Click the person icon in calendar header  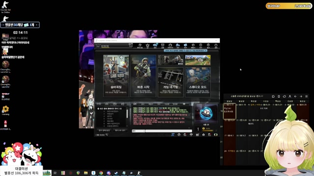290,96
